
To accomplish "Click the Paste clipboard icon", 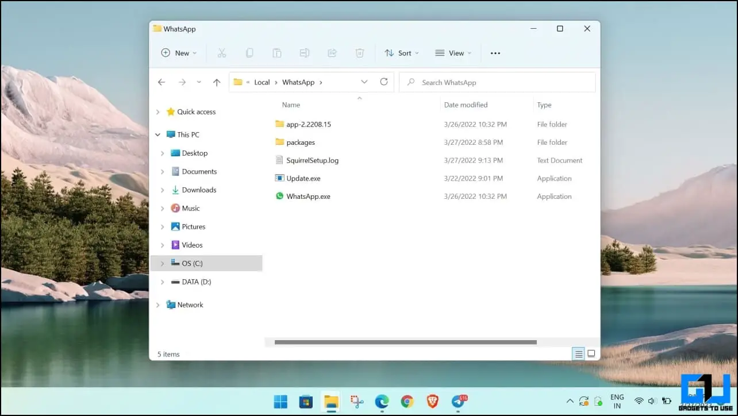I will tap(277, 53).
